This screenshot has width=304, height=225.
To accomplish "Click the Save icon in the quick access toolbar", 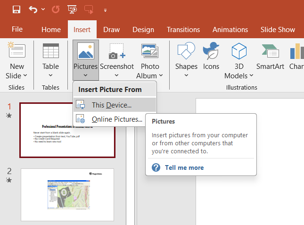I will tap(16, 9).
